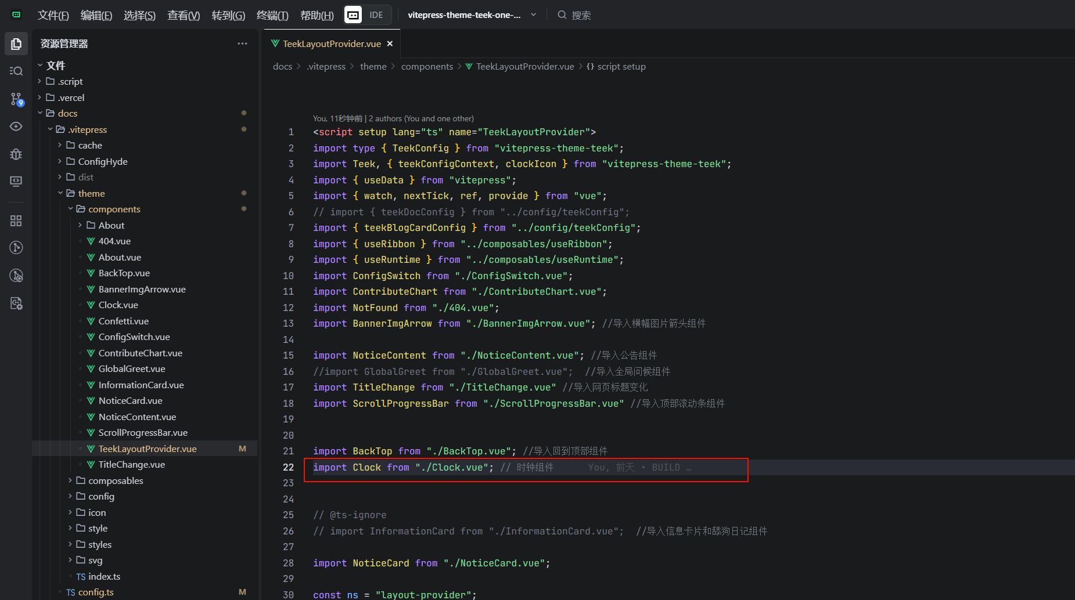This screenshot has height=600, width=1075.
Task: Click the Vue icon on the editor tab
Action: [x=275, y=44]
